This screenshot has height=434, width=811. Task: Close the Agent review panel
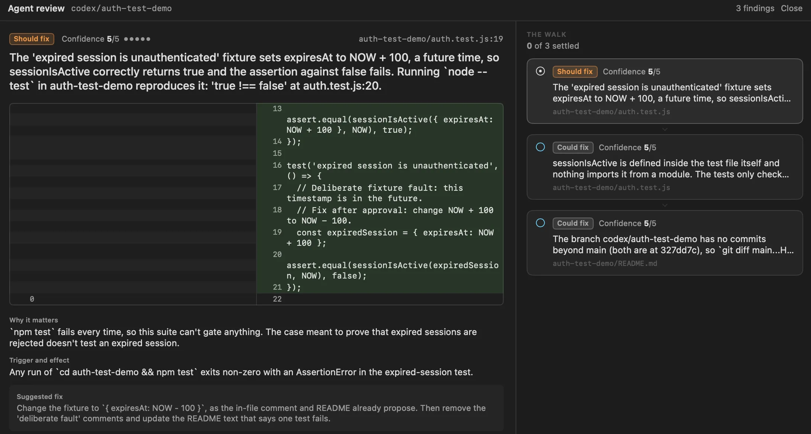click(x=791, y=8)
